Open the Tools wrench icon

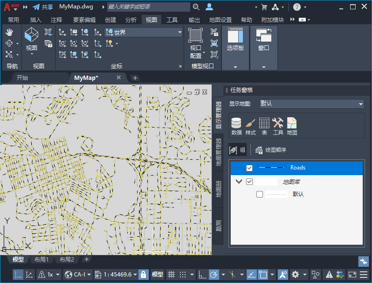click(x=278, y=126)
